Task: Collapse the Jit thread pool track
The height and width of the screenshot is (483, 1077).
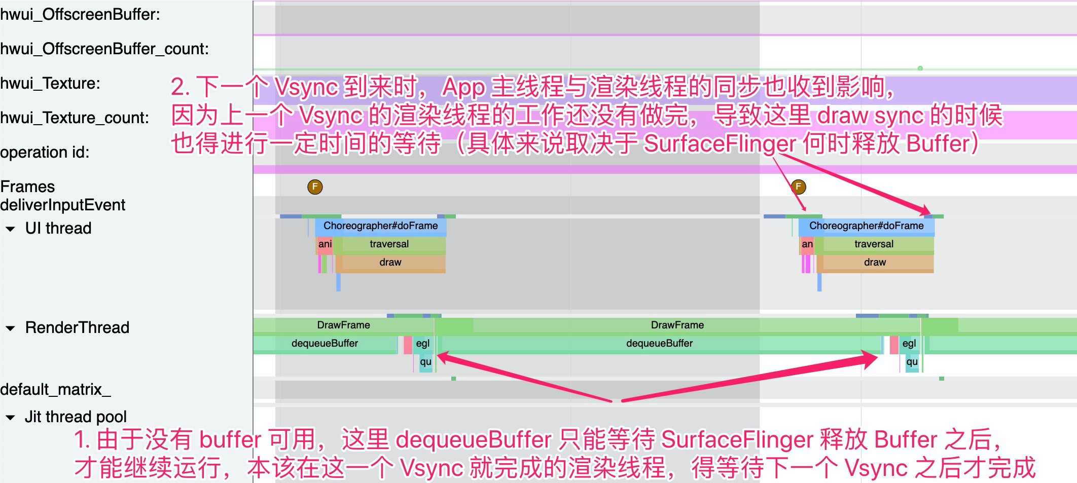Action: point(11,417)
